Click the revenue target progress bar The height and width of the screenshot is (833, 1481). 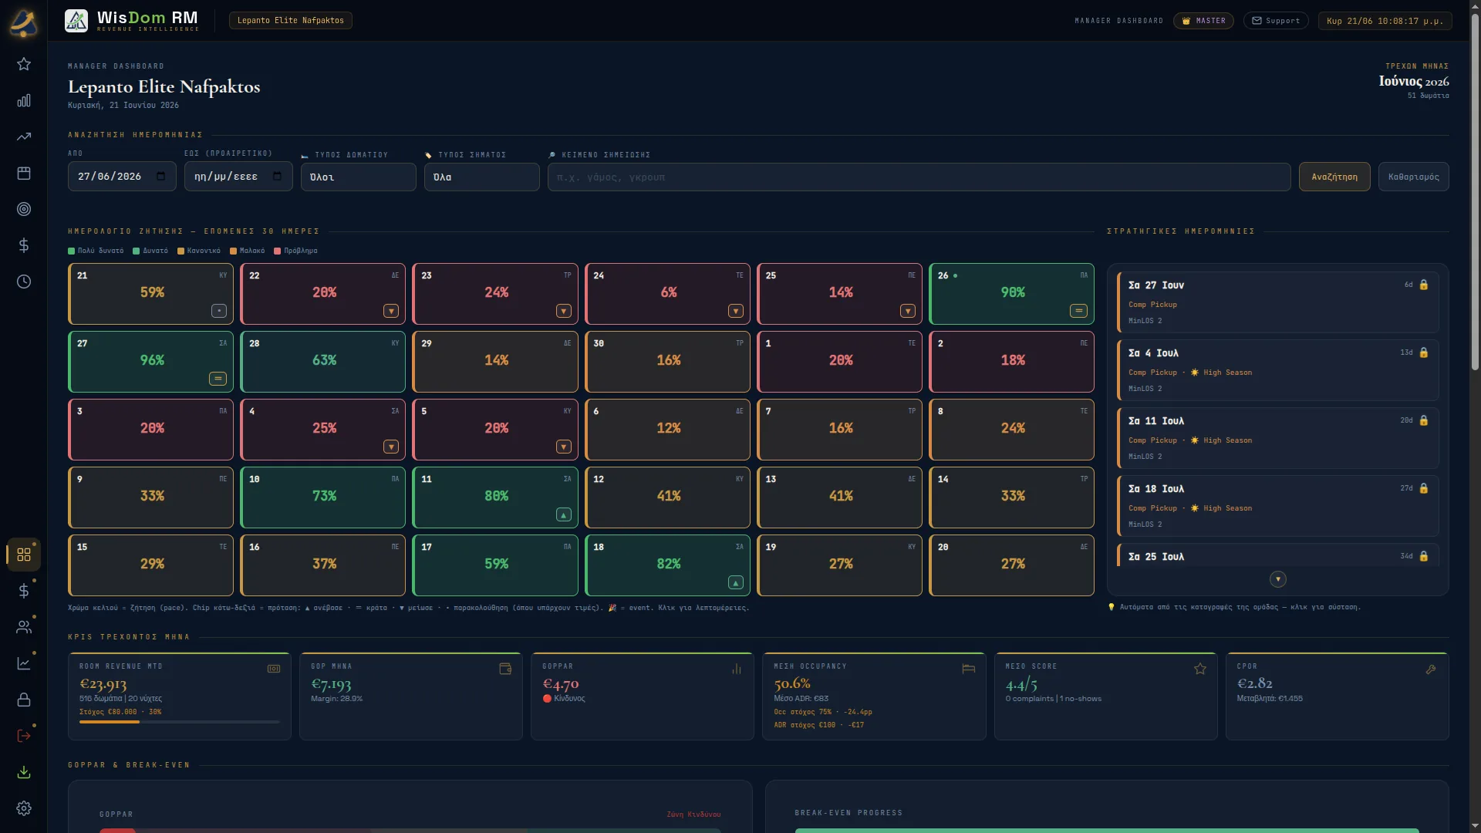tap(180, 722)
